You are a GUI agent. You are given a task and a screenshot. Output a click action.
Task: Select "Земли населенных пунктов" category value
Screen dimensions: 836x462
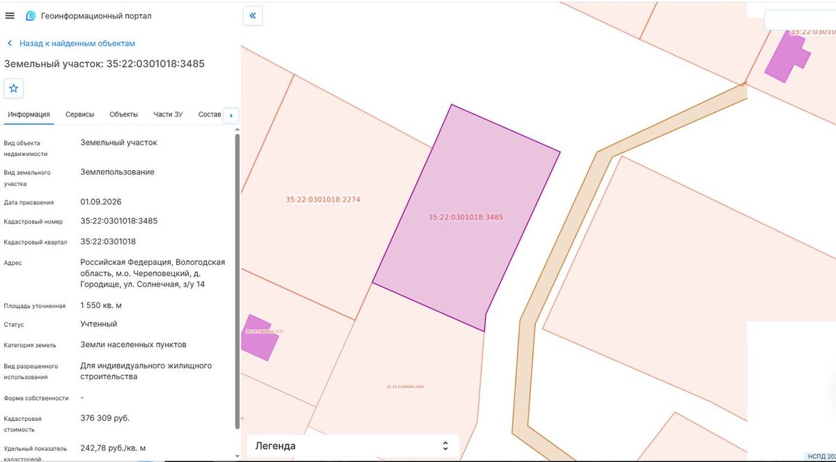[x=134, y=344]
